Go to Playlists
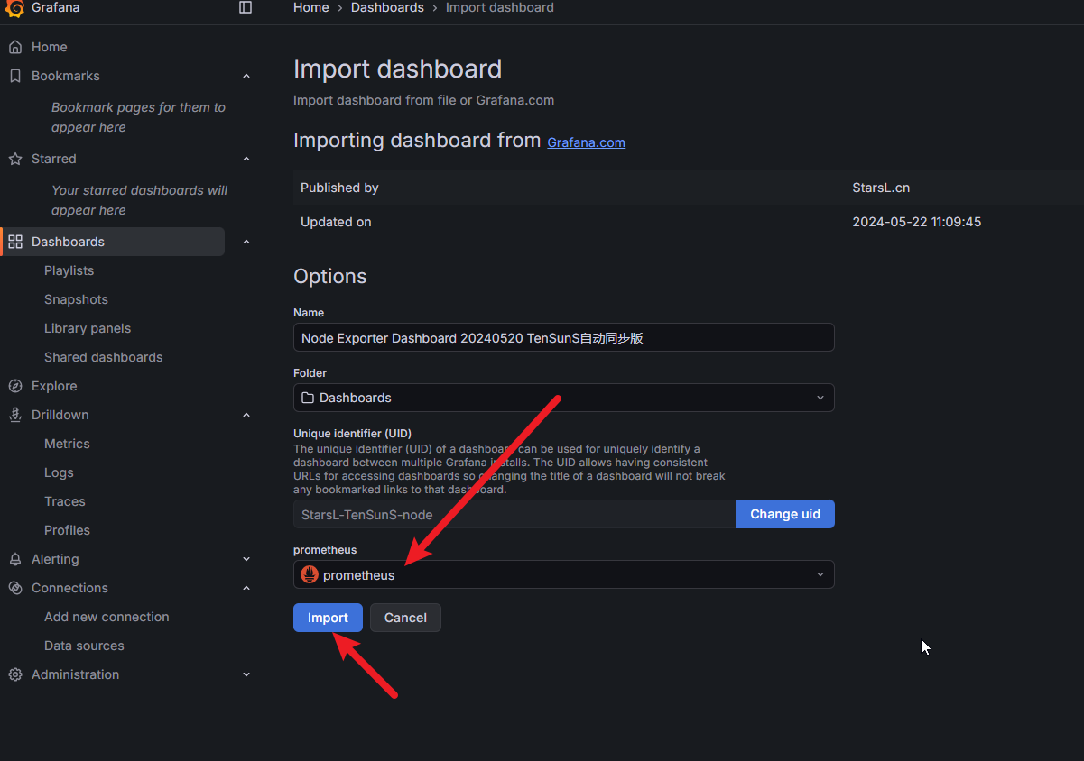Viewport: 1084px width, 761px height. (x=69, y=270)
